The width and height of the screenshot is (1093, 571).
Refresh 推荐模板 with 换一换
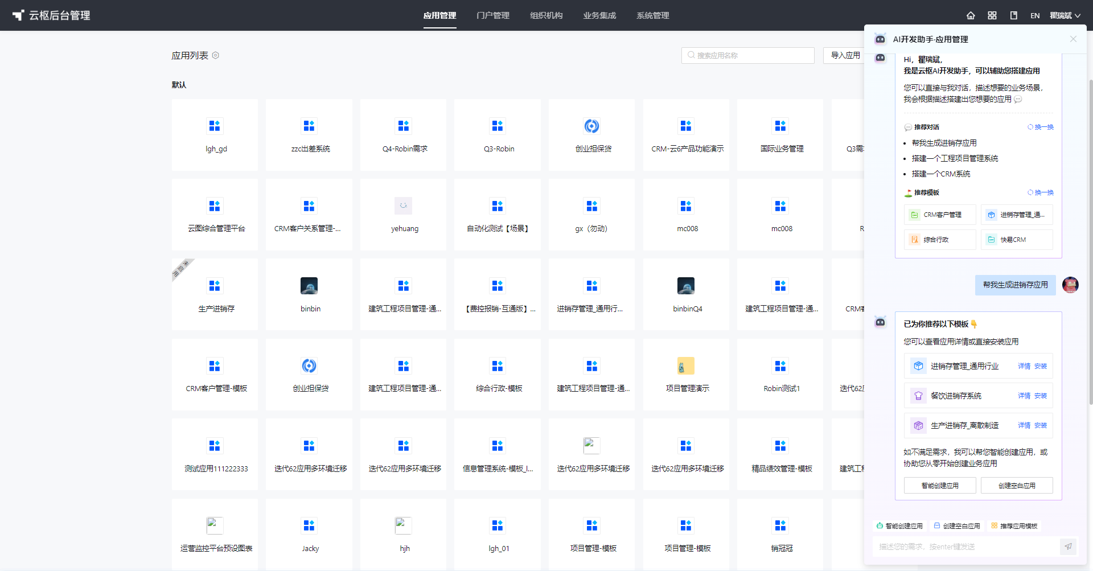(1041, 192)
